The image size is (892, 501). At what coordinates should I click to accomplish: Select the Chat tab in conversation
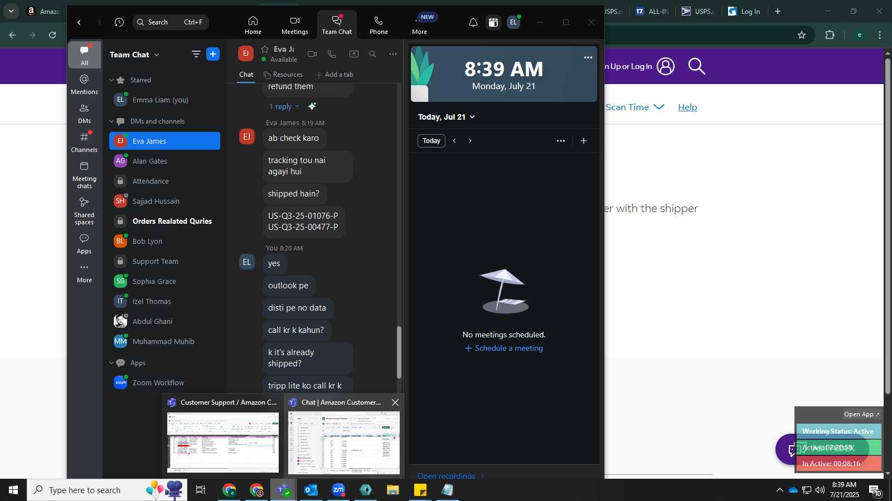[x=246, y=75]
